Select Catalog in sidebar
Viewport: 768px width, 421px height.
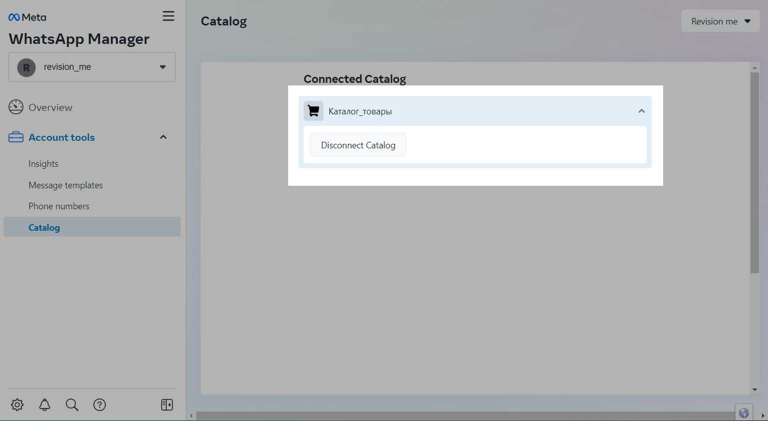pyautogui.click(x=92, y=227)
